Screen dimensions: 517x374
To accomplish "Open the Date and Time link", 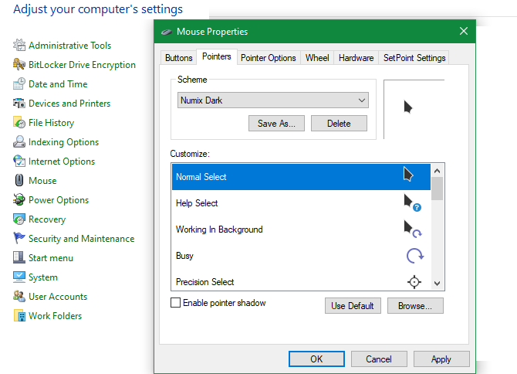I will click(x=58, y=84).
